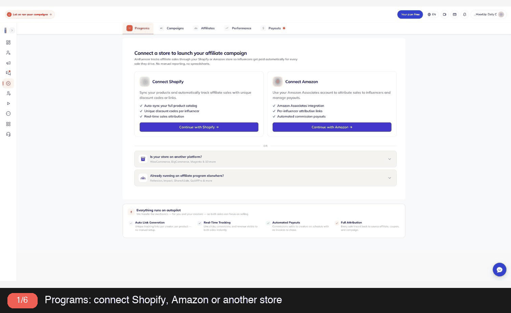Click 'Amazon Associates integration' text

(301, 106)
